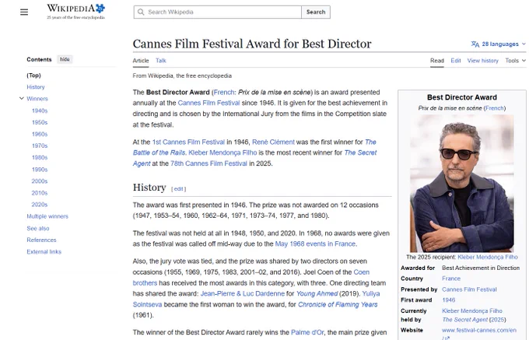Image resolution: width=529 pixels, height=340 pixels.
Task: Open the language translation icon
Action: pyautogui.click(x=475, y=44)
